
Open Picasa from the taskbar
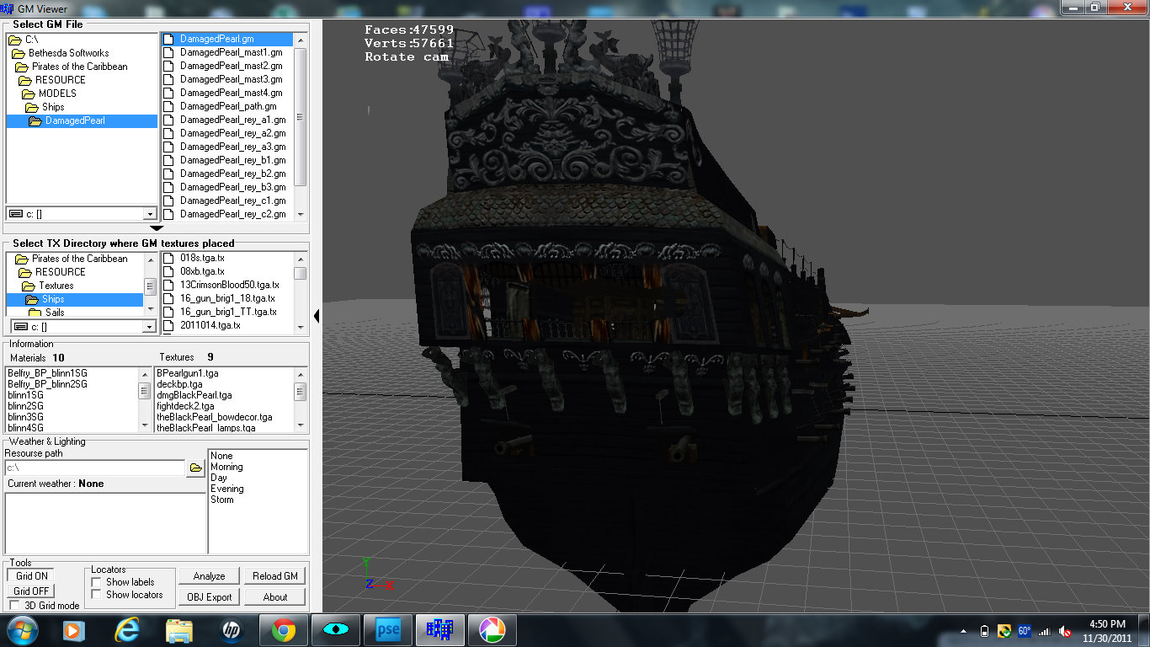492,630
